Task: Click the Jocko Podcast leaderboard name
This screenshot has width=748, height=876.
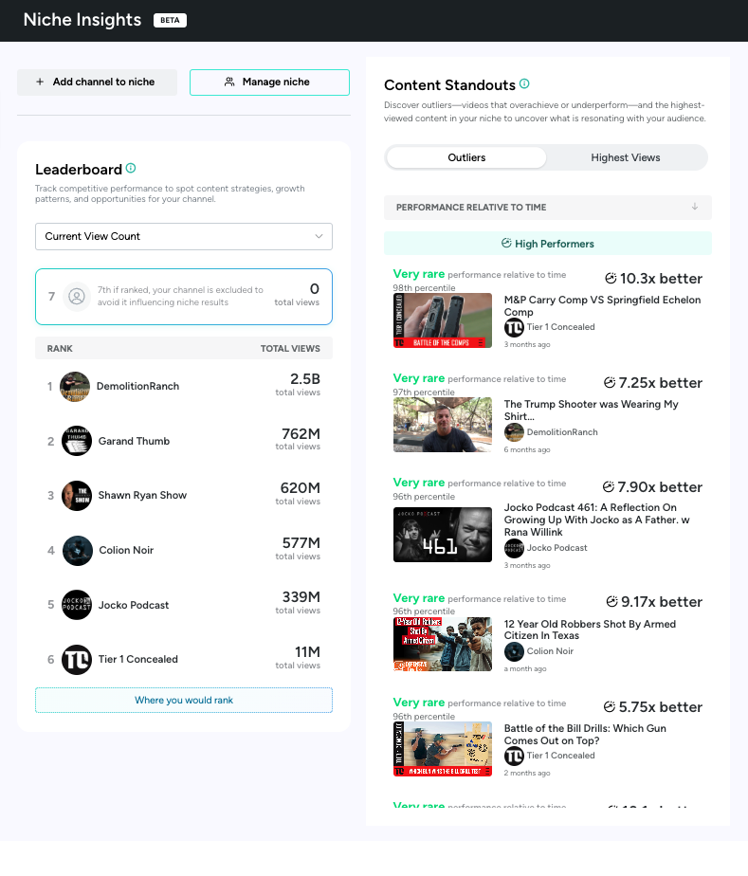Action: (x=134, y=605)
